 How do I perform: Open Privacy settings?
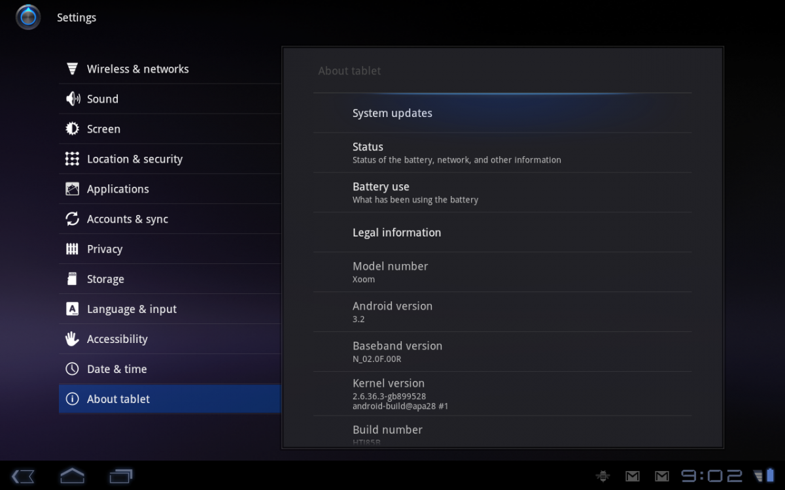[x=170, y=249]
